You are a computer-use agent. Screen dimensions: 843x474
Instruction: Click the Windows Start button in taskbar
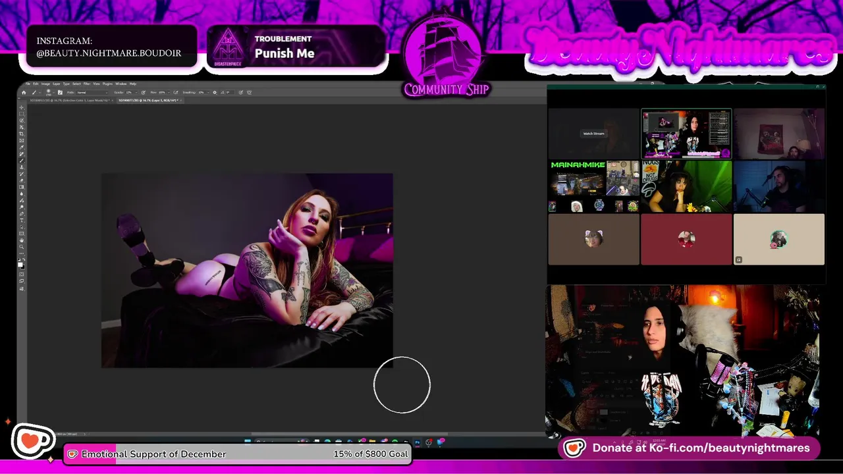pos(248,441)
